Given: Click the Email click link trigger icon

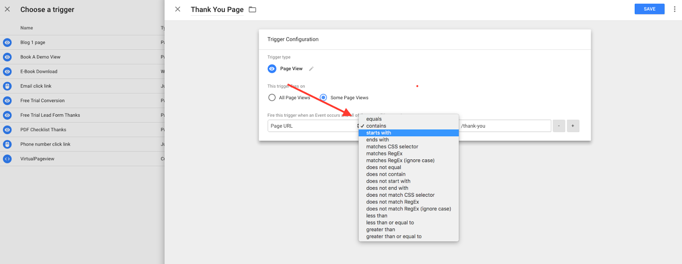Looking at the screenshot, I should click(x=7, y=86).
